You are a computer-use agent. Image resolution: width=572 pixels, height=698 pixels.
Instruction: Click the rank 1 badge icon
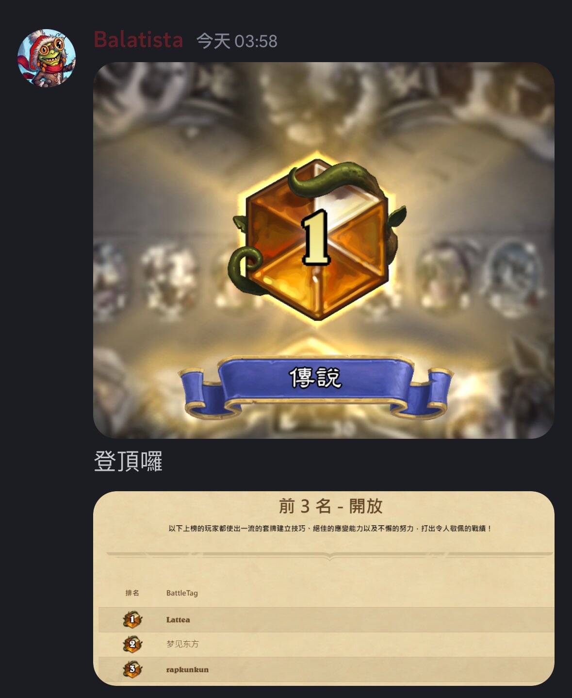[x=132, y=619]
